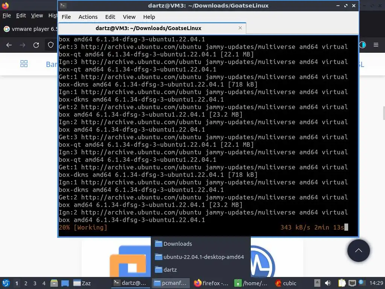Click the grid categories icon on webpage
The image size is (385, 289).
tap(24, 64)
